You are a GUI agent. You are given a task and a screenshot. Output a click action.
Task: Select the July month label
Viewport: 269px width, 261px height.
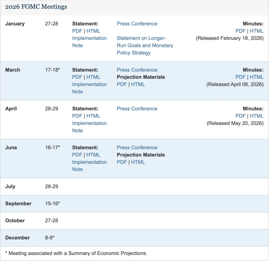(x=10, y=186)
